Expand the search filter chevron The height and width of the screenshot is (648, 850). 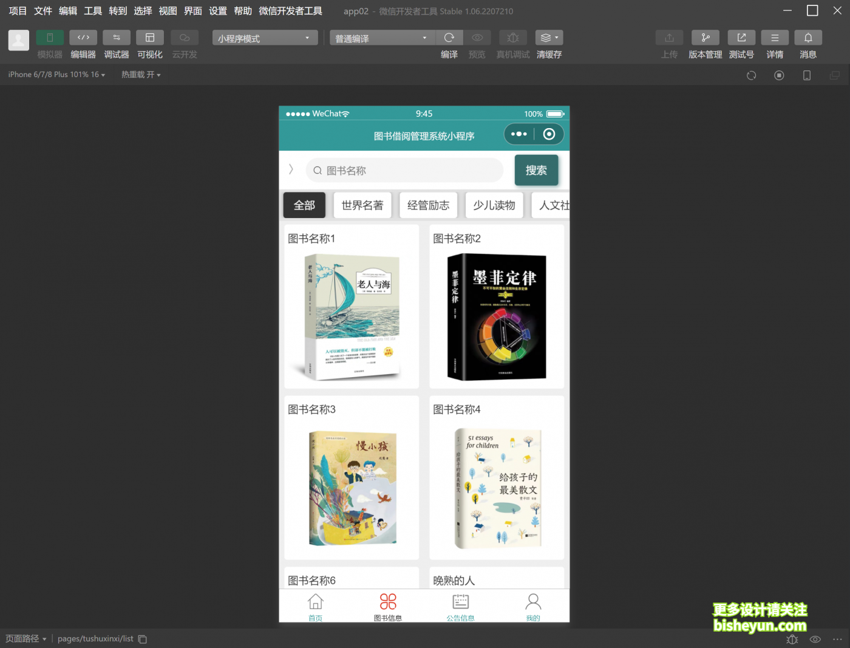291,169
